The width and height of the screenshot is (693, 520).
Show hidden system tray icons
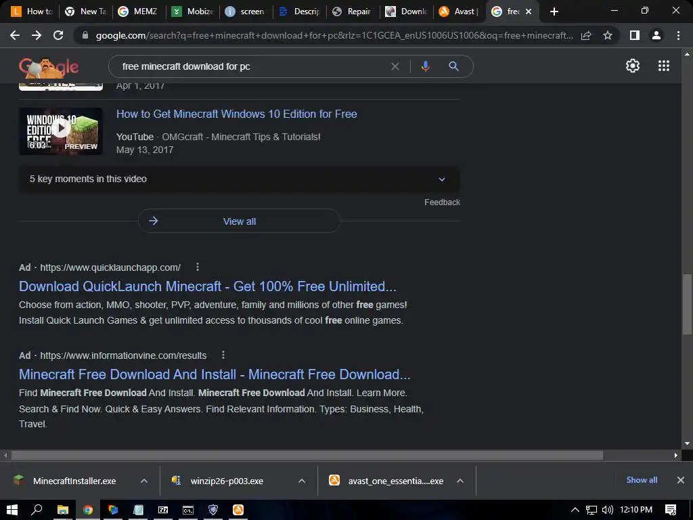575,510
